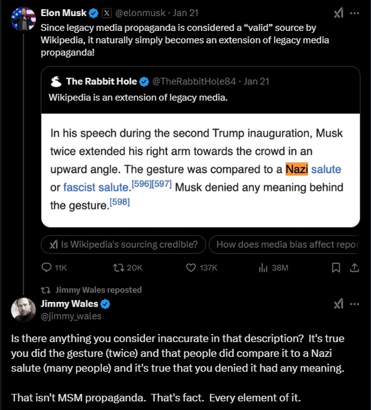Visit The Rabbit Hole quoted account
This screenshot has width=371, height=410.
point(102,81)
